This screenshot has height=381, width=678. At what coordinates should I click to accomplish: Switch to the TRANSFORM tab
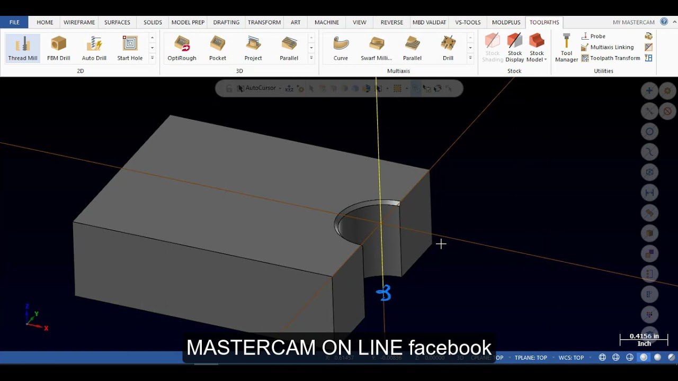click(264, 22)
